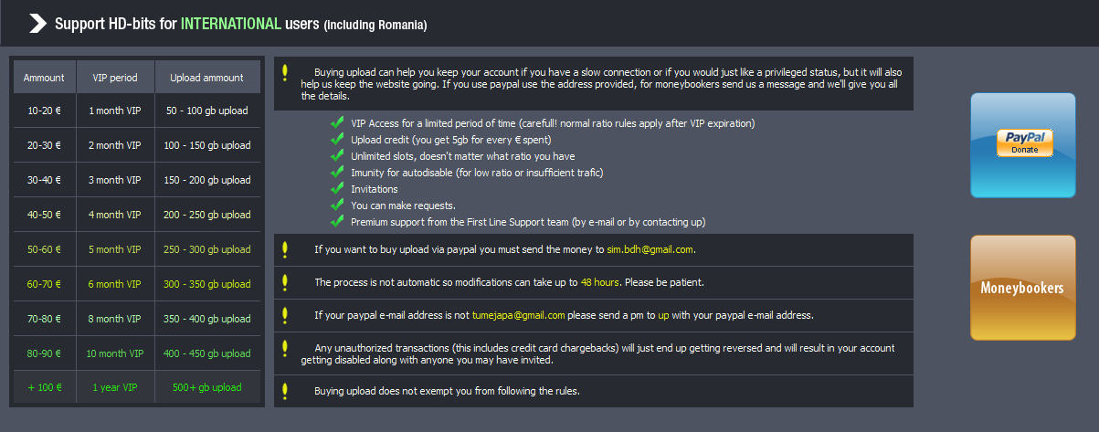Screen dimensions: 1099x432
Task: Click the green checkmark beside Upload credit
Action: click(337, 139)
